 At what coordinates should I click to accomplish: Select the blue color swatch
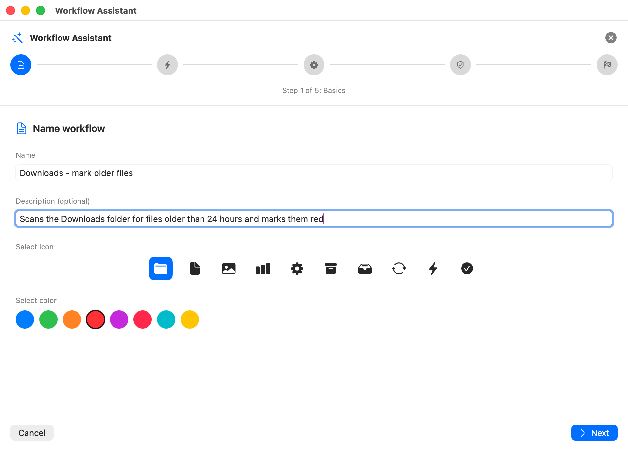tap(25, 319)
